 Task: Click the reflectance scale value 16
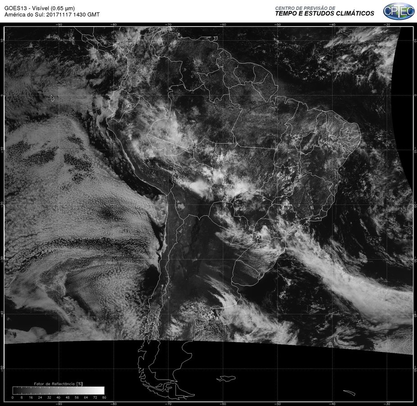(x=31, y=397)
